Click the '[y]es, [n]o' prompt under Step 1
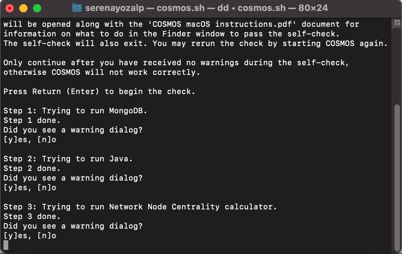 pos(30,140)
